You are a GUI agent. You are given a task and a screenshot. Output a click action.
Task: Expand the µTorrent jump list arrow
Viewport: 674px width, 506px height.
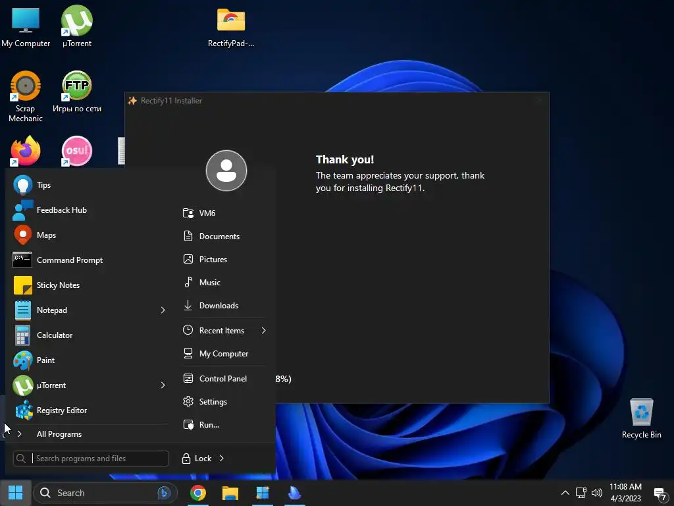coord(163,385)
